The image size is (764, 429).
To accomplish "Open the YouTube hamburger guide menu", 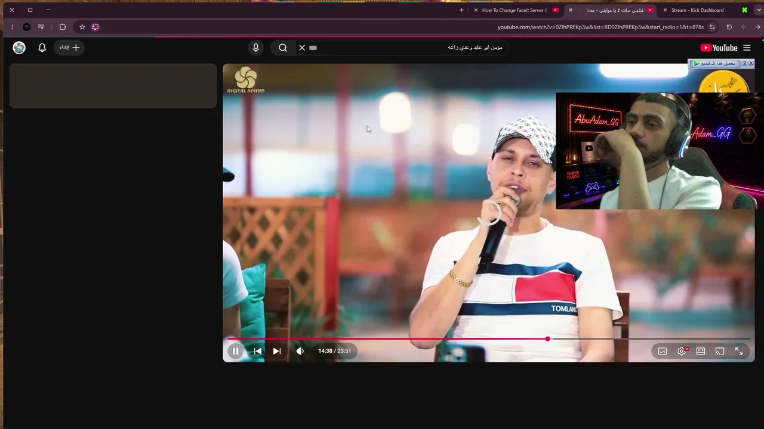I will (747, 48).
